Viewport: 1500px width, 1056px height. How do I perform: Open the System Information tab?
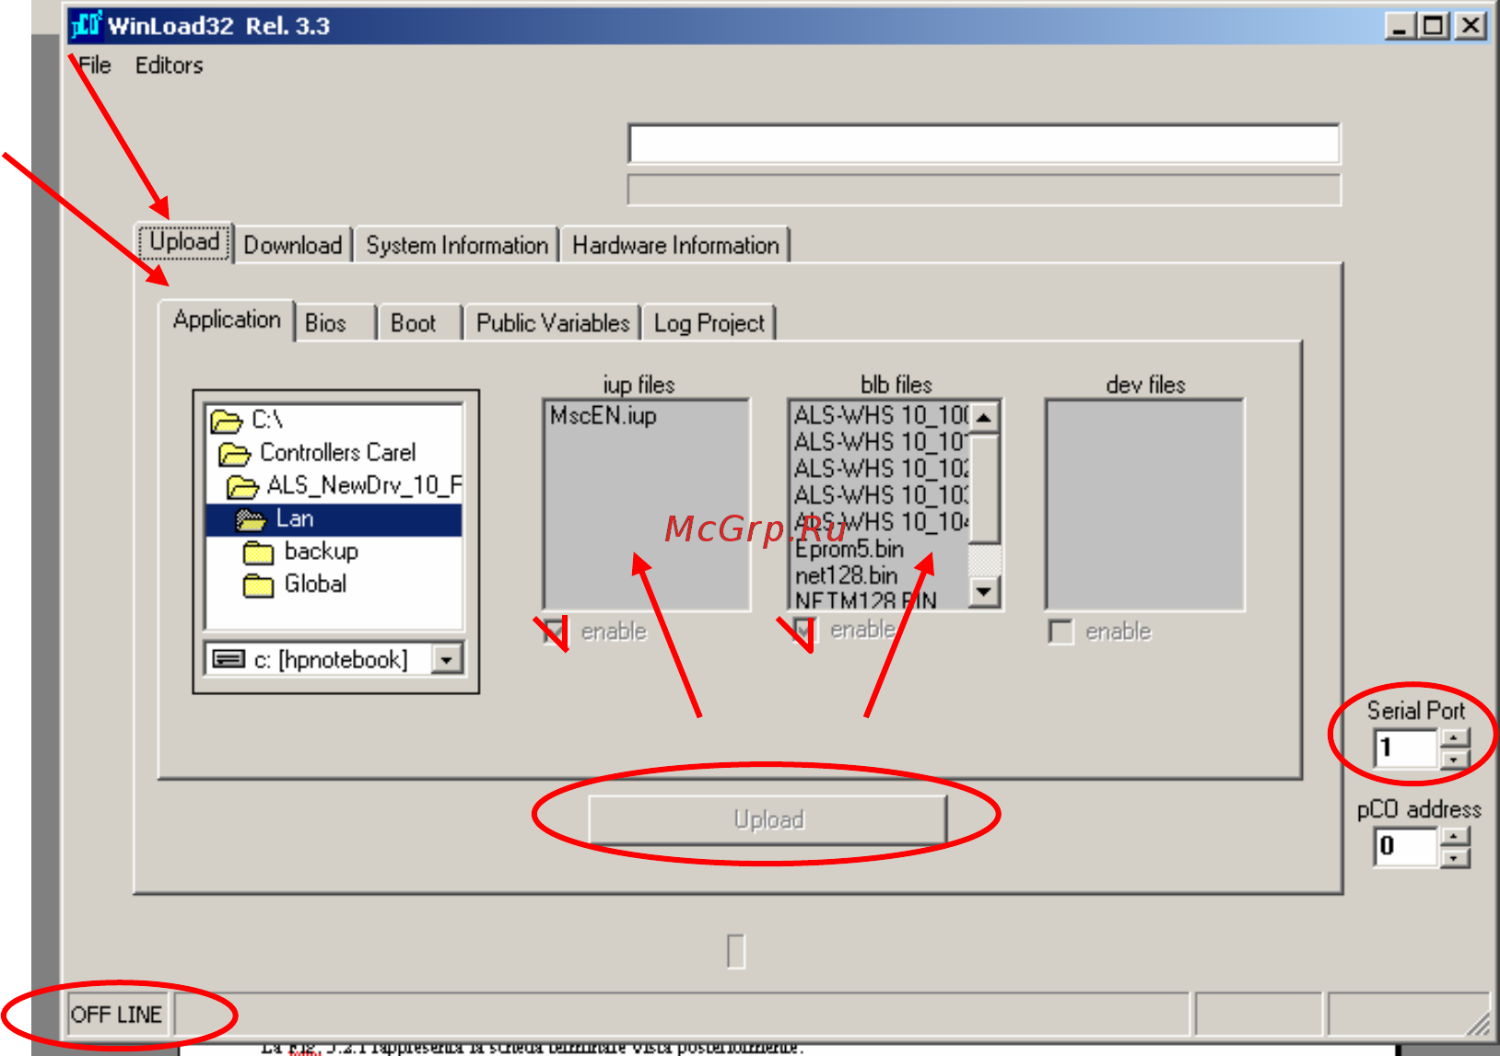pos(457,246)
